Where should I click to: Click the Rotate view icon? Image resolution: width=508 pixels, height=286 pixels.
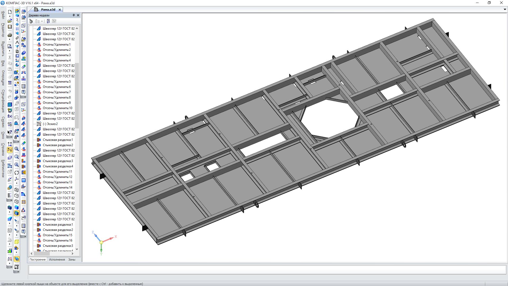click(x=17, y=173)
